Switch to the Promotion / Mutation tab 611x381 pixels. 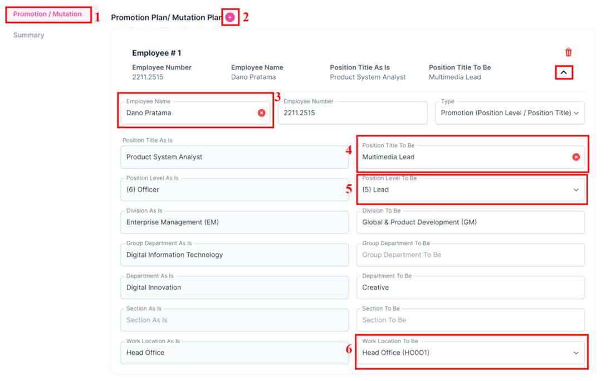(47, 14)
